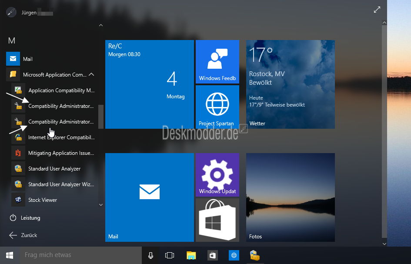Viewport: 411px width, 264px height.
Task: Open the Mail app list entry icon
Action: (13, 59)
